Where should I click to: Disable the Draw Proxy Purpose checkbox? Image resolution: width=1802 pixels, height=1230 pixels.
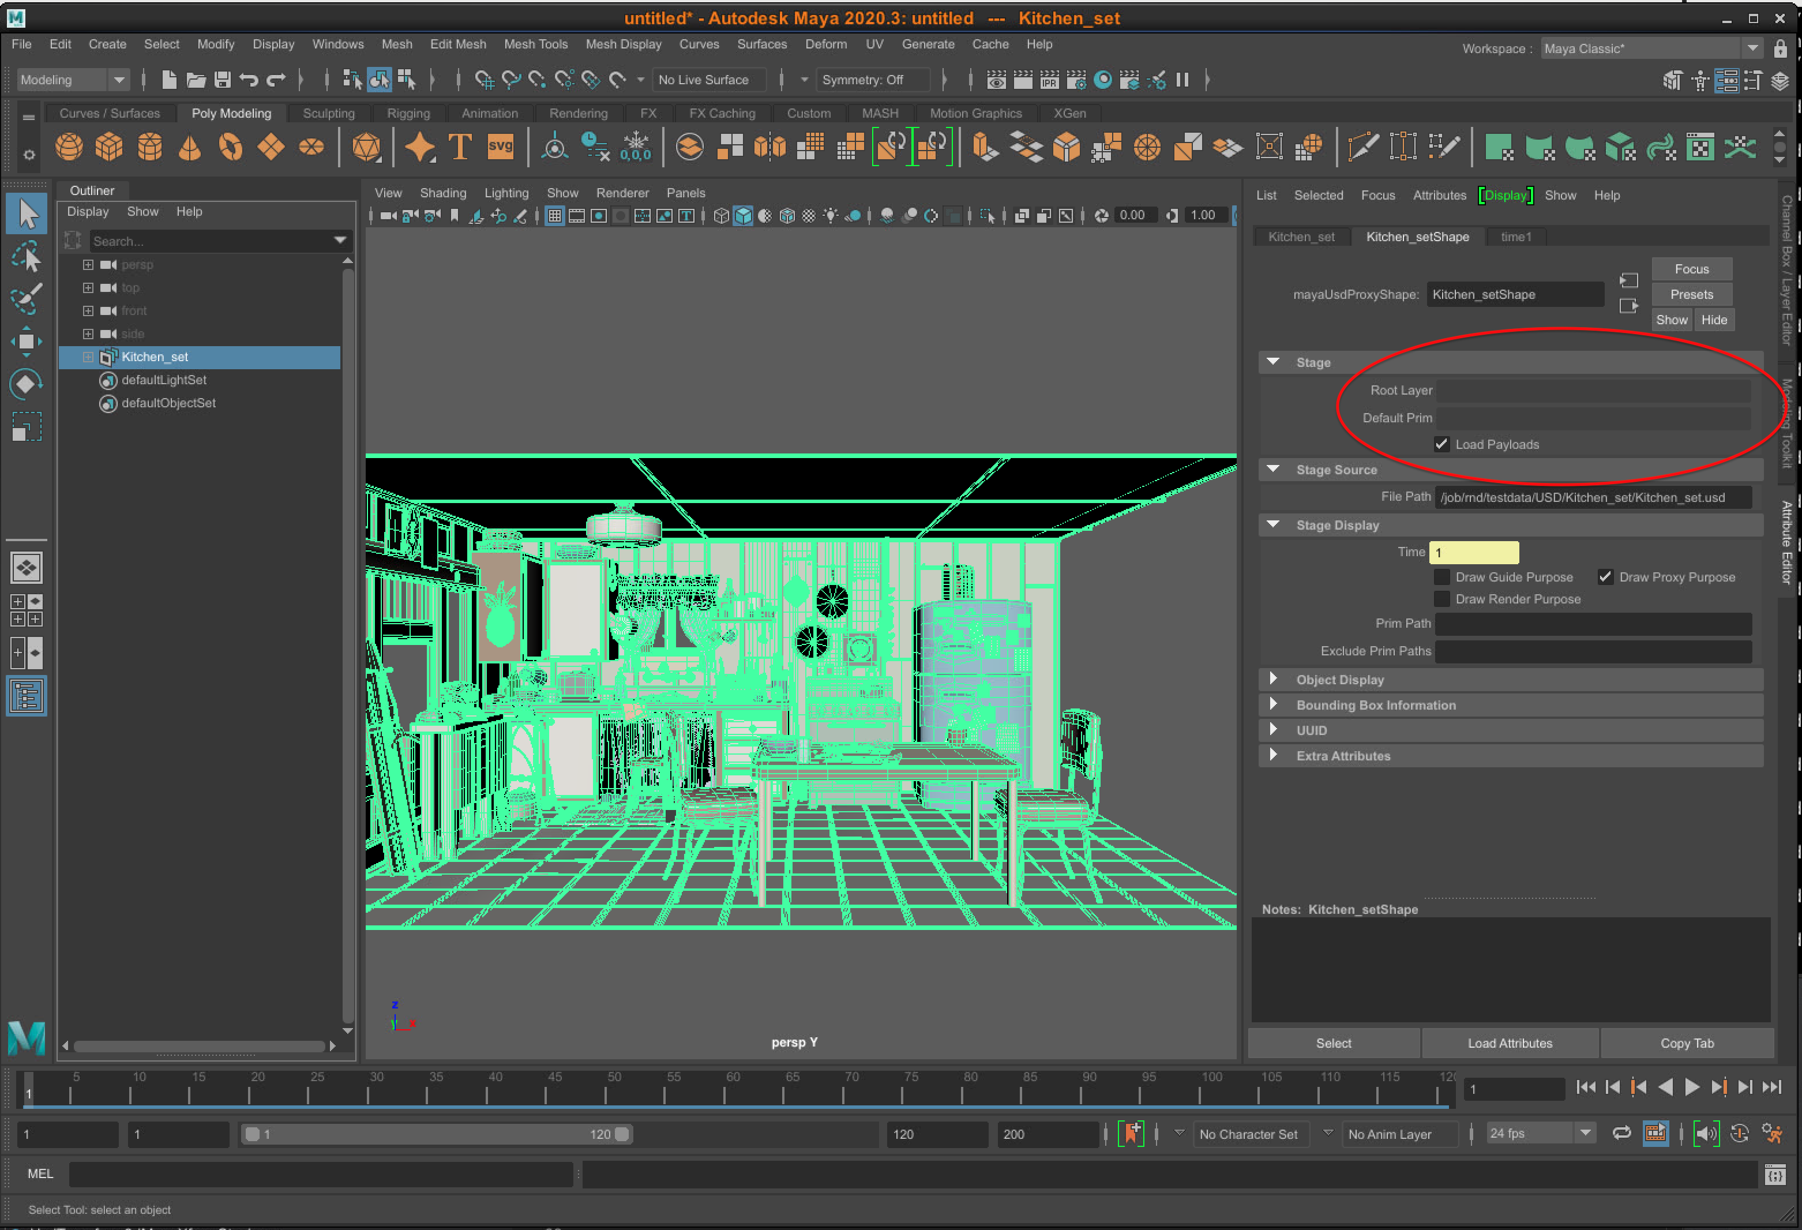tap(1605, 576)
